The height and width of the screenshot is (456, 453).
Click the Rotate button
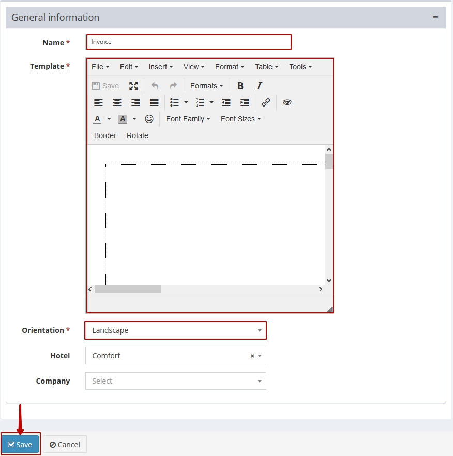click(138, 135)
